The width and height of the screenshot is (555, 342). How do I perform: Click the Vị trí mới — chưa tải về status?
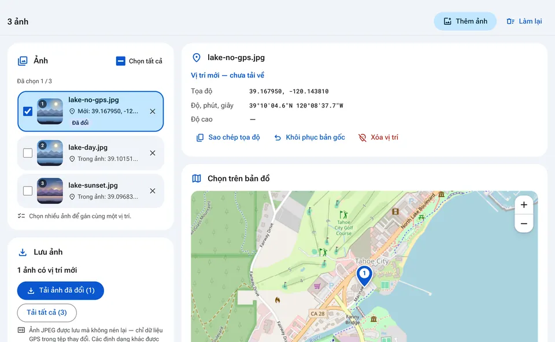tap(228, 75)
